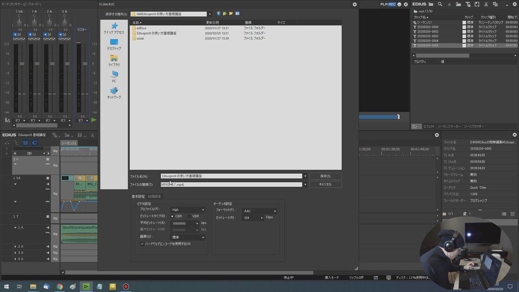The image size is (519, 292).
Task: Click the bin folder icon in EDIUS bin
Action: [x=431, y=4]
